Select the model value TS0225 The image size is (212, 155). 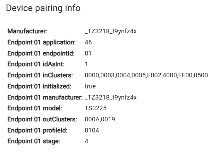click(x=93, y=108)
